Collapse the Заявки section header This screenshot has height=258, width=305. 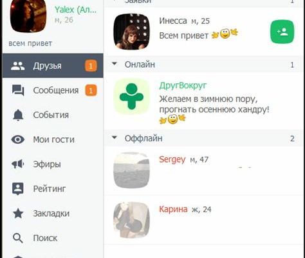[x=203, y=2]
